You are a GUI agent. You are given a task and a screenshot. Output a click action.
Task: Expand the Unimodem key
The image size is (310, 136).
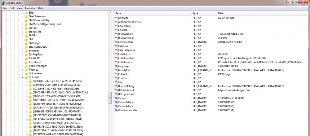click(22, 73)
